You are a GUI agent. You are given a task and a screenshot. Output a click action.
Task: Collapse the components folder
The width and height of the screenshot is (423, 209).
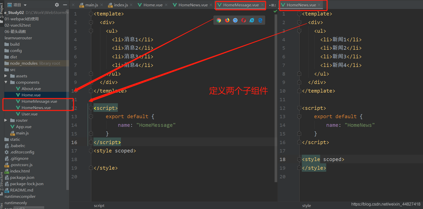click(6, 82)
